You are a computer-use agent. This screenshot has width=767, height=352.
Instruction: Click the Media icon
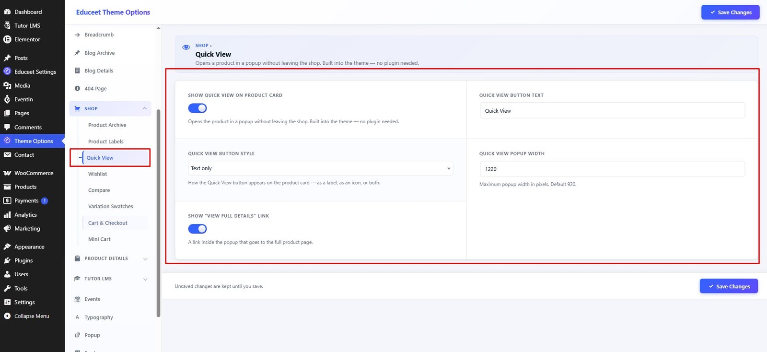(7, 85)
